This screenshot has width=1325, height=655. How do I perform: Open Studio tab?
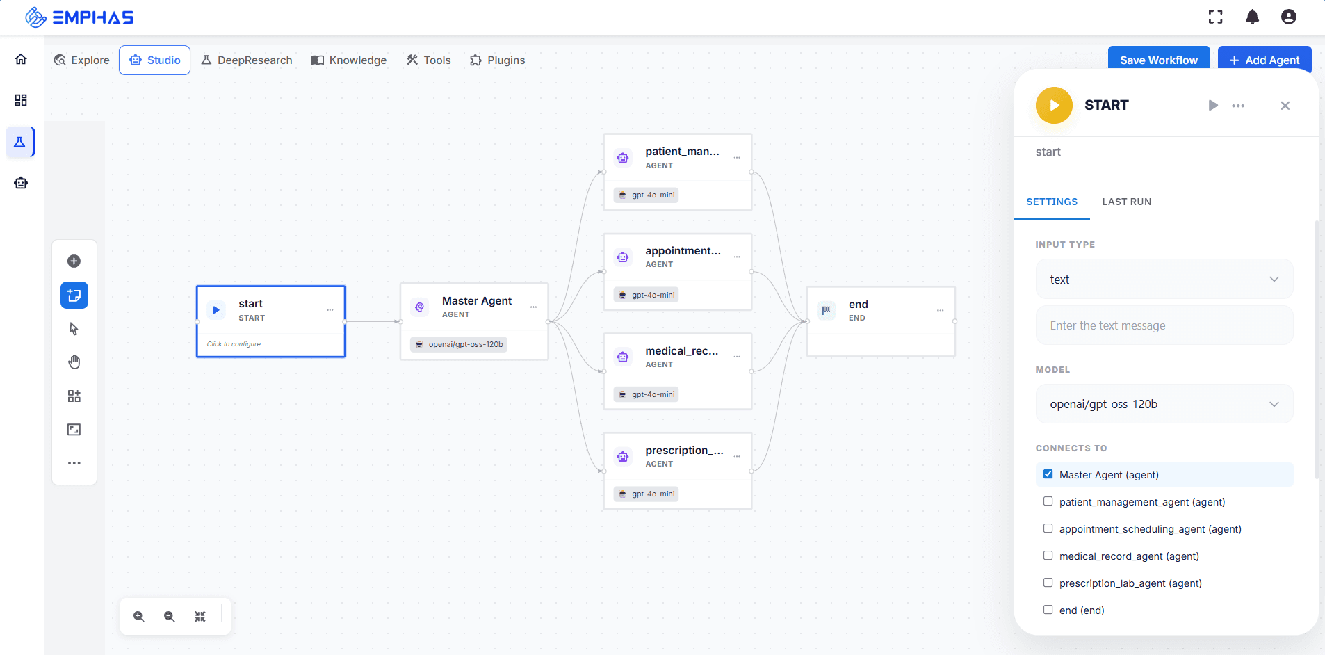click(x=154, y=60)
